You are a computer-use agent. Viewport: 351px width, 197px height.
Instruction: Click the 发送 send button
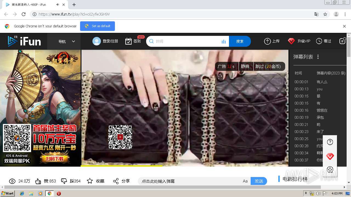tap(259, 181)
